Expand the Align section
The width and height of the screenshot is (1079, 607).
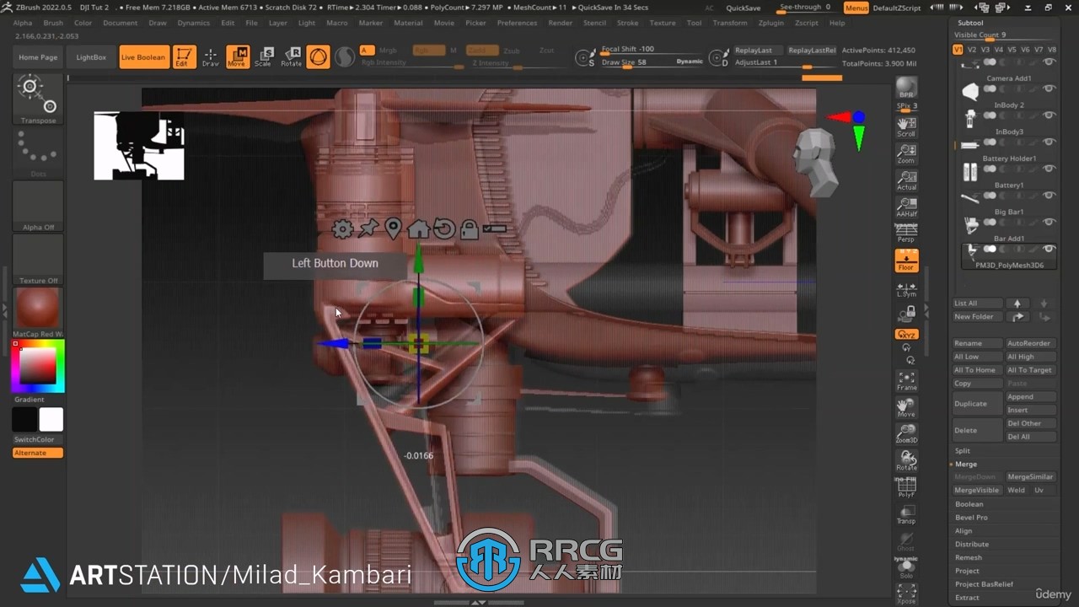pos(964,531)
